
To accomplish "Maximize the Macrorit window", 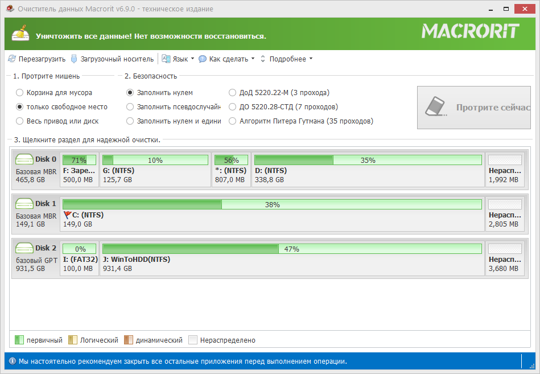I will tap(506, 9).
